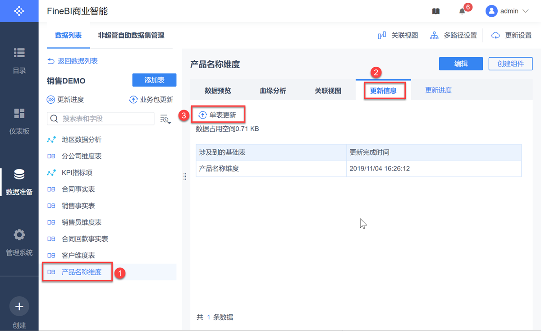Click the 创建 plus icon
This screenshot has height=331, width=541.
pos(19,307)
